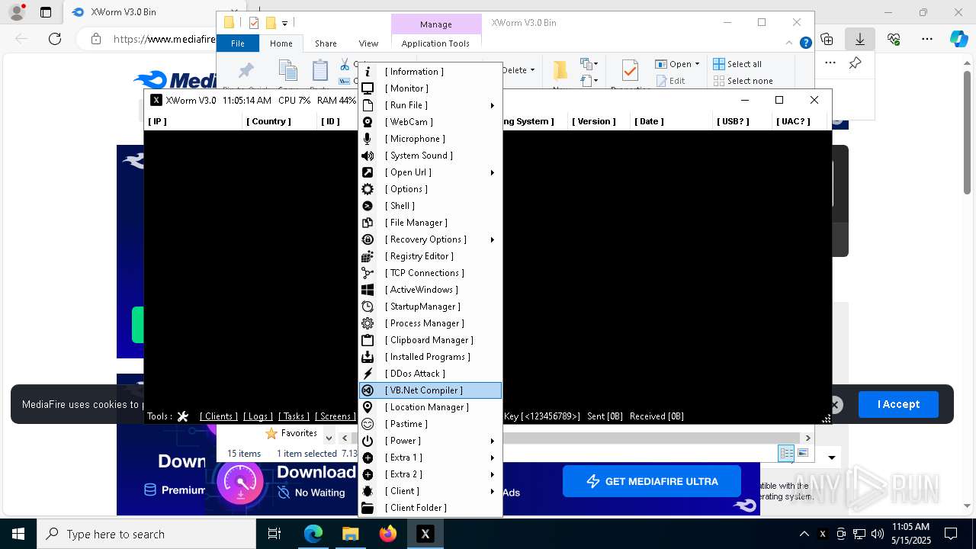Image resolution: width=976 pixels, height=549 pixels.
Task: Click the WebCam icon in context menu
Action: (368, 122)
